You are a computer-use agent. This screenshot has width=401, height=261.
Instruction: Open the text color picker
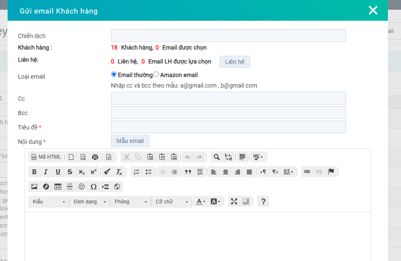click(201, 202)
